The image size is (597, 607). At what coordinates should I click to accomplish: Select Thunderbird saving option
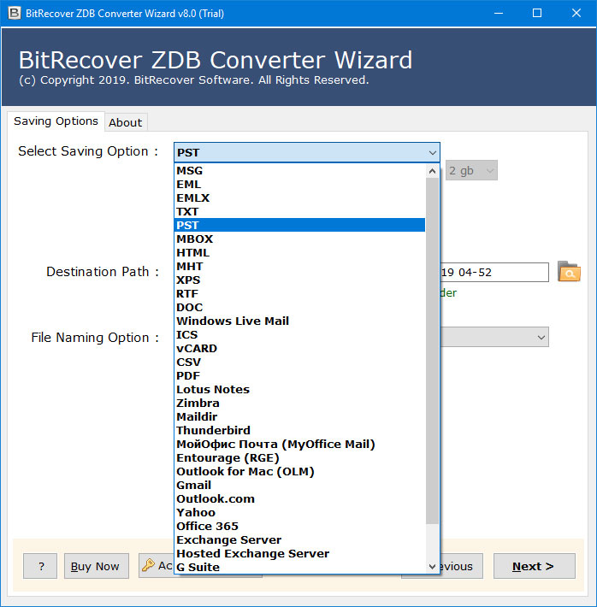300,431
